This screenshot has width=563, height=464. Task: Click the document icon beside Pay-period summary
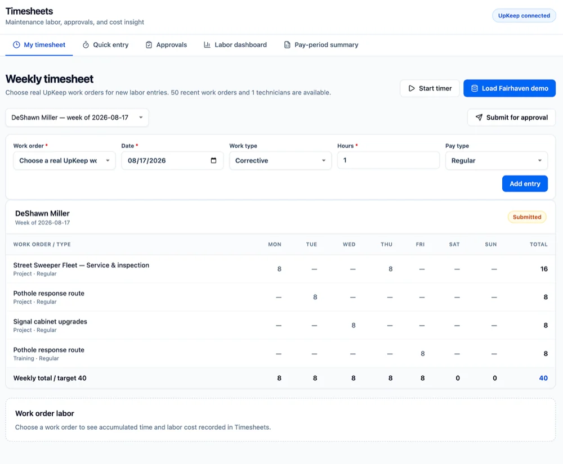(x=287, y=45)
